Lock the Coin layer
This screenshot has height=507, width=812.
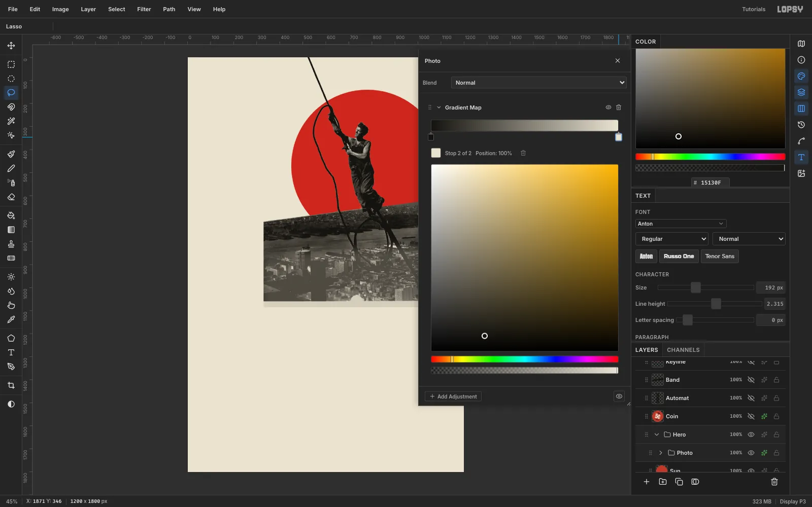776,416
